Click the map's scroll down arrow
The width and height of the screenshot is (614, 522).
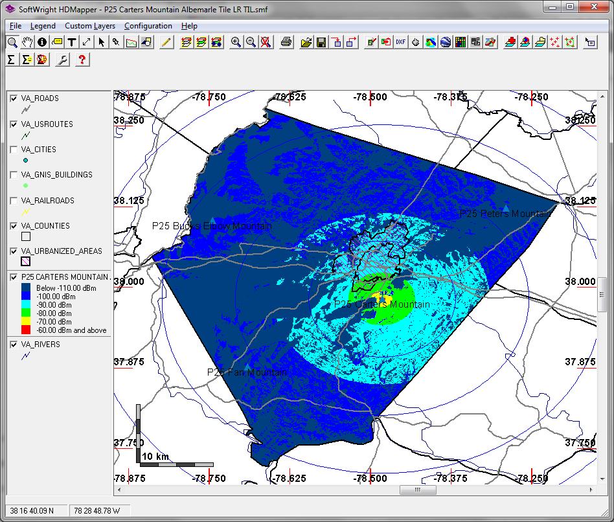click(602, 479)
